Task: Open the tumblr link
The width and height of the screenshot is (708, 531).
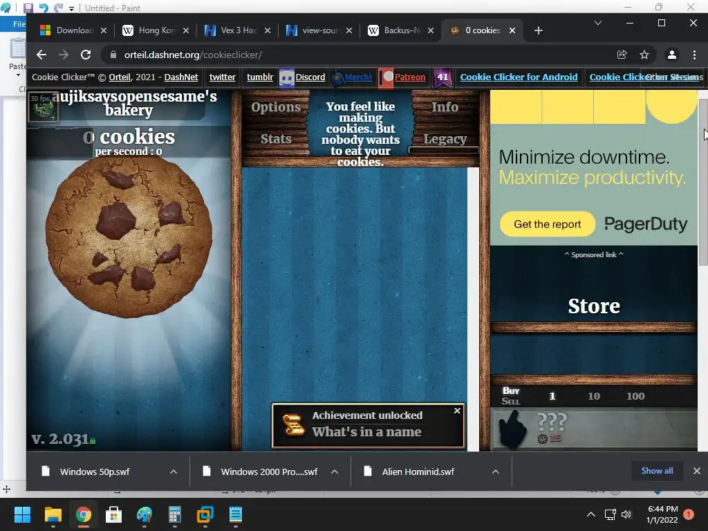Action: pos(260,77)
